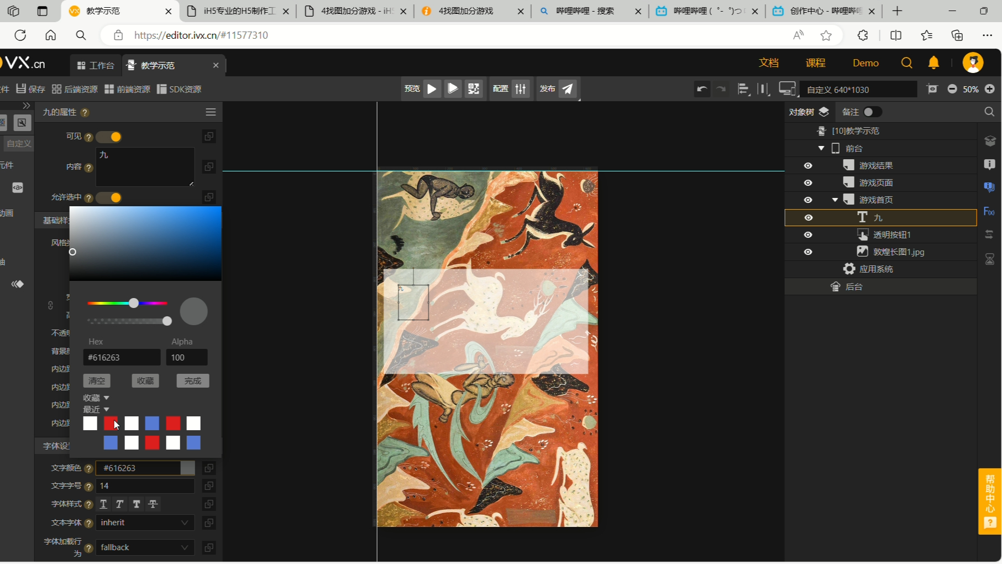The width and height of the screenshot is (1002, 564).
Task: Collapse the left panel double chevron
Action: (26, 106)
